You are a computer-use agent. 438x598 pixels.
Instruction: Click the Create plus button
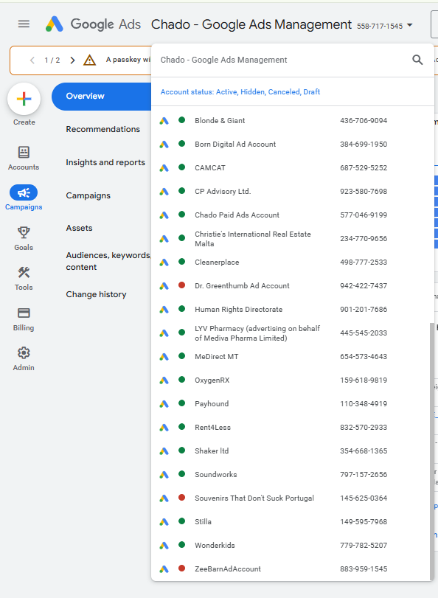pyautogui.click(x=24, y=99)
